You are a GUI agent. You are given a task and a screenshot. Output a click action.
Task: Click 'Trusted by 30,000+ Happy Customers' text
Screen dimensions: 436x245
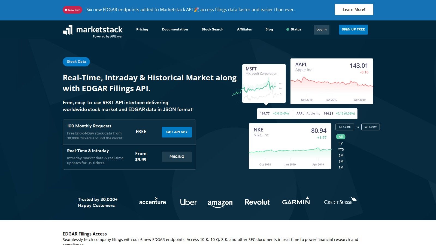pos(98,203)
